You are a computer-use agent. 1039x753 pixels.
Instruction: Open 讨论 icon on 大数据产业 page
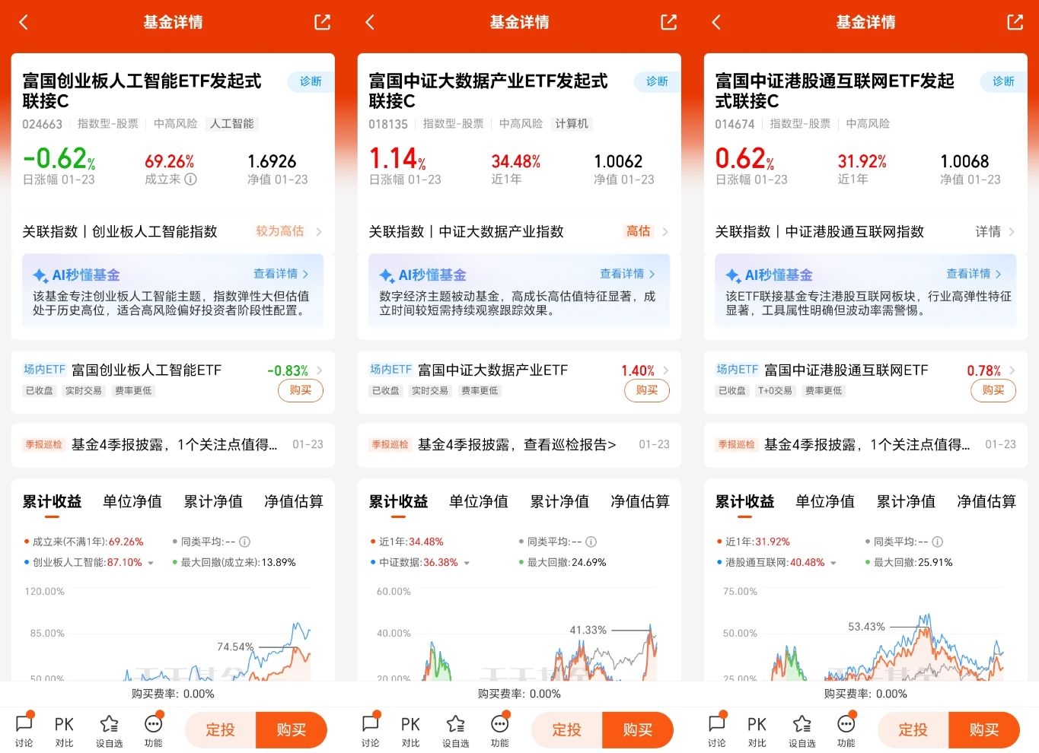[371, 730]
